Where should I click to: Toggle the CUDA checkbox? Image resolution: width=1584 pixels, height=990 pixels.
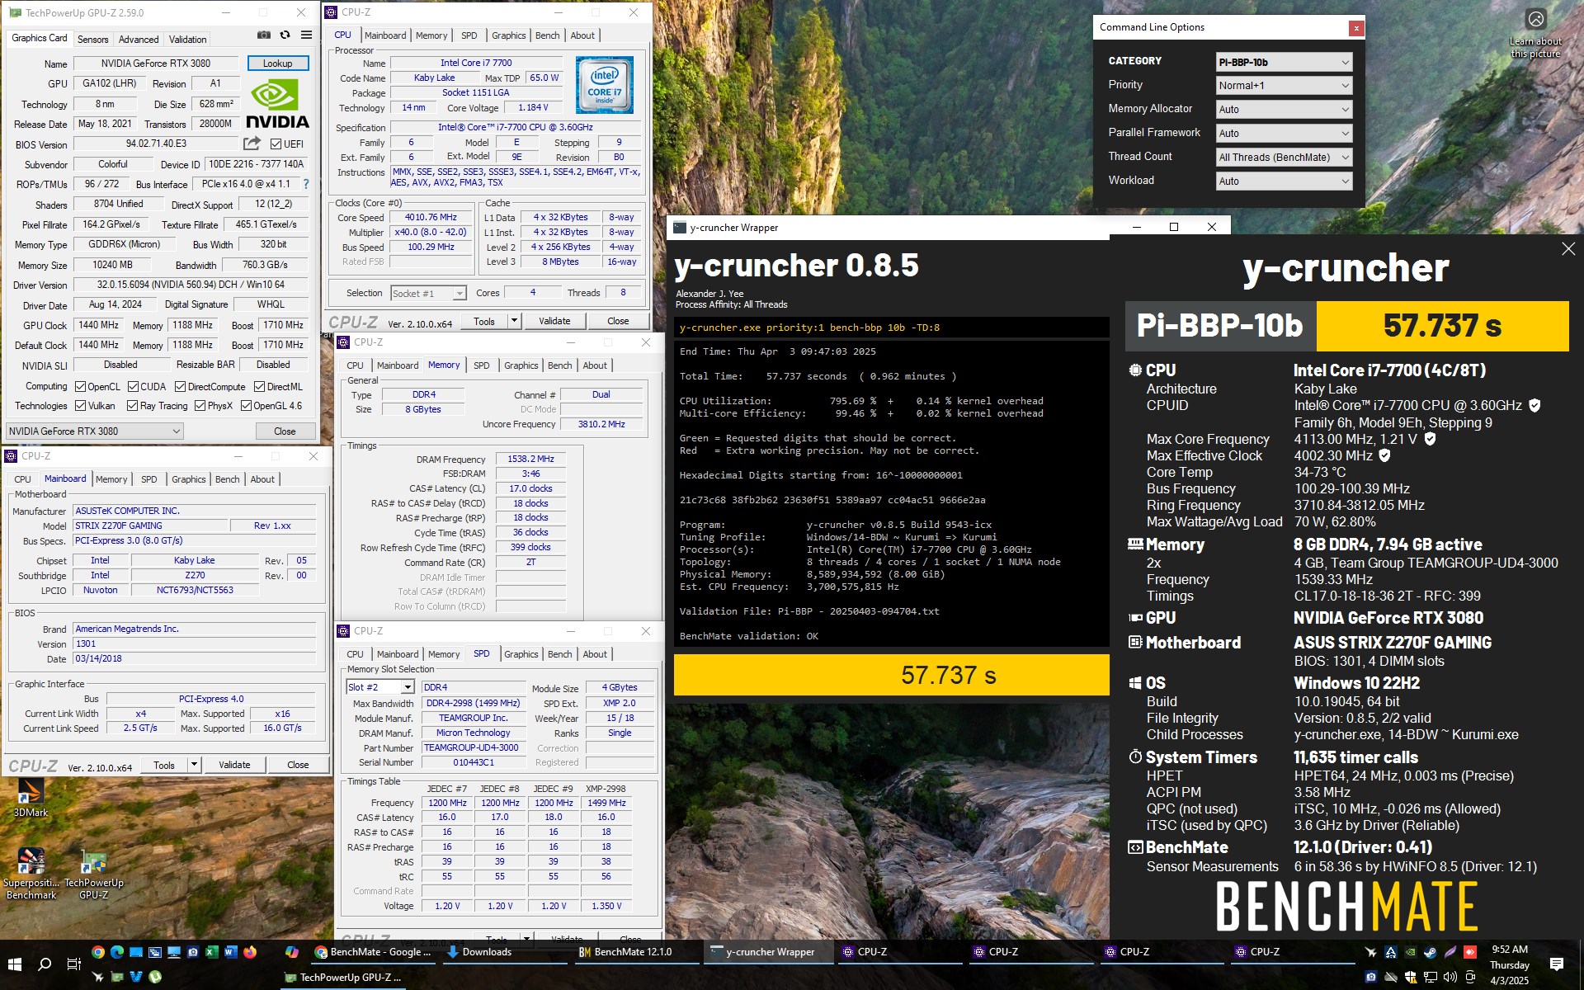(x=132, y=387)
